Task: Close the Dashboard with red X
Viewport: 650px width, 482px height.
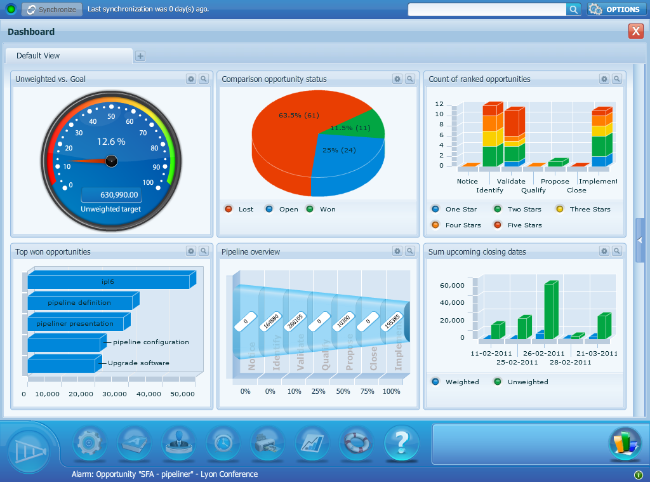Action: tap(635, 31)
